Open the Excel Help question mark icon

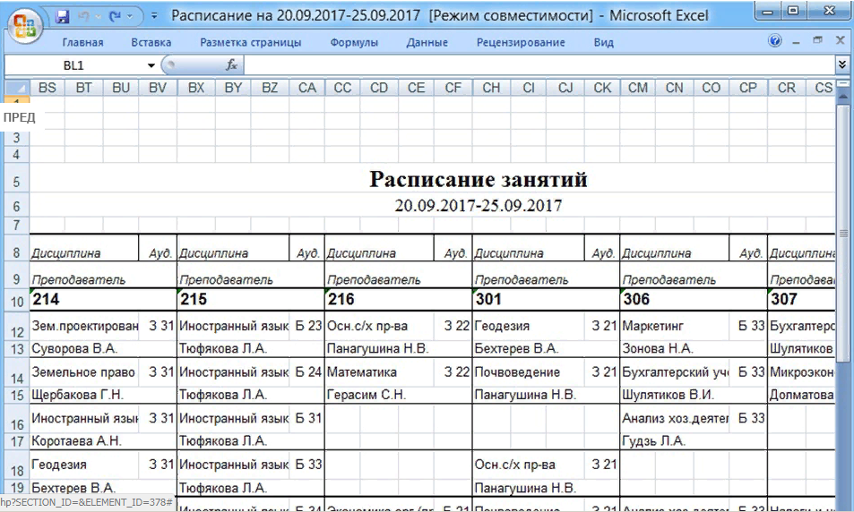point(775,42)
